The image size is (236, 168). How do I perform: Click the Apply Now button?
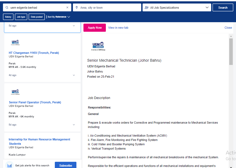[95, 28]
